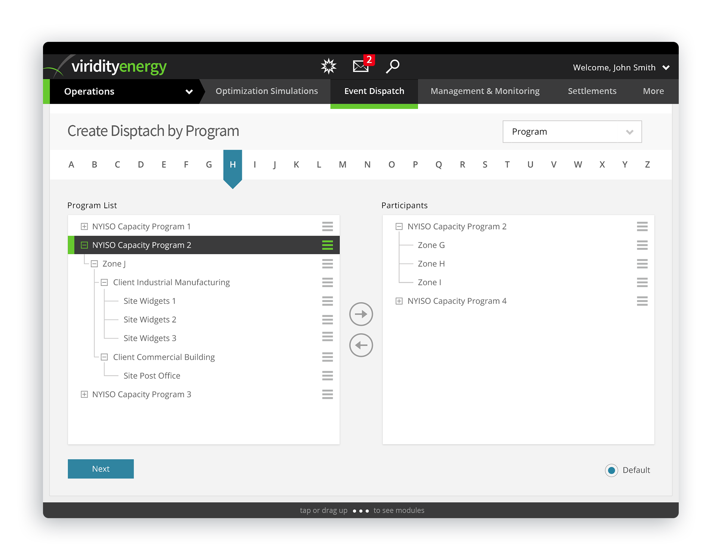Expand NYISO Capacity Program 3 node
The image size is (718, 560).
tap(84, 394)
